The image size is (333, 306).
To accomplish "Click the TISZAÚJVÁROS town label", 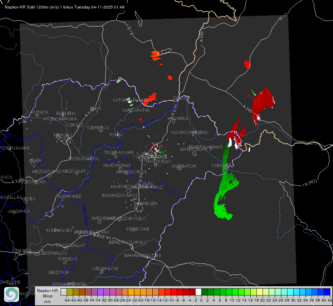I will (83, 159).
